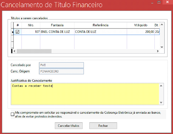Click the grid's horizontal scroll right arrow
Viewport: 173px width, 134px height.
(158, 51)
